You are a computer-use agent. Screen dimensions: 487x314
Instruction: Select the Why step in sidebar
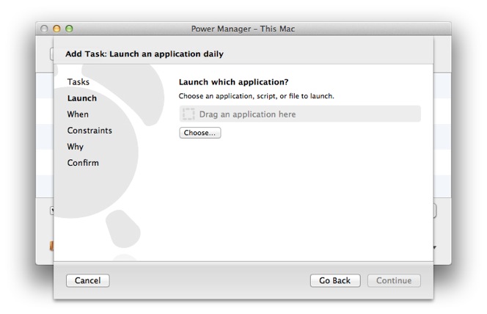click(x=76, y=147)
